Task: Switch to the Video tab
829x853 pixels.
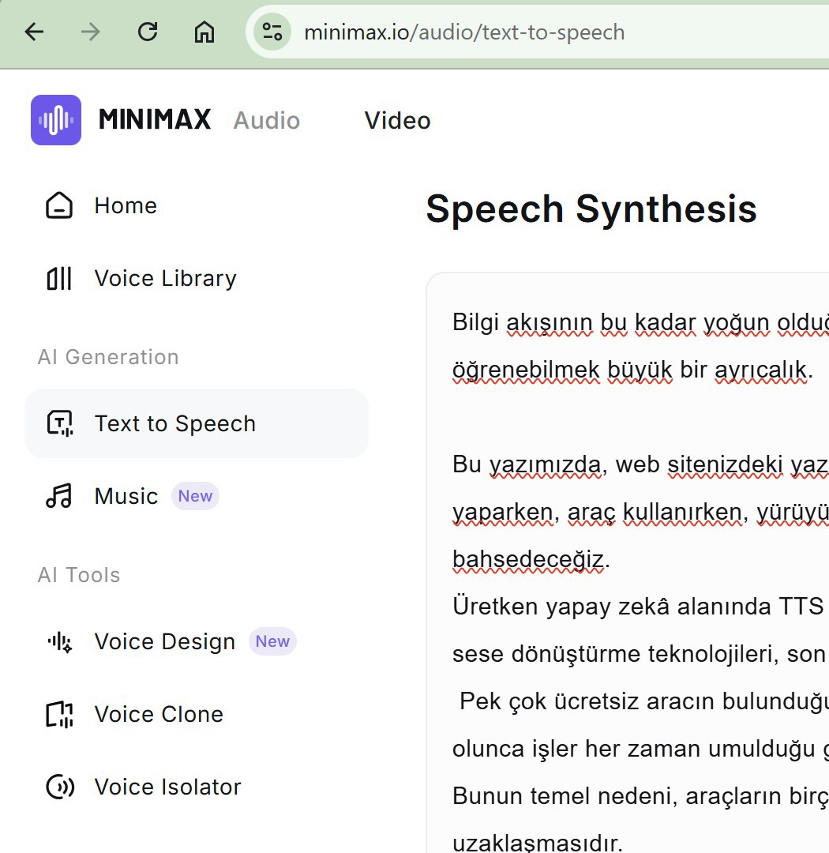Action: pyautogui.click(x=397, y=120)
